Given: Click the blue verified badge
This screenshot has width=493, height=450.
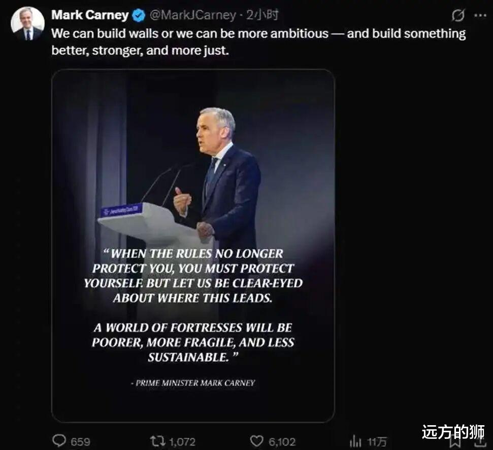Looking at the screenshot, I should tap(139, 16).
